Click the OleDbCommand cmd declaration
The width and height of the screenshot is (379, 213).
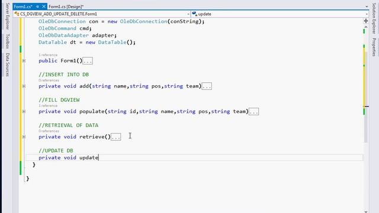[65, 28]
